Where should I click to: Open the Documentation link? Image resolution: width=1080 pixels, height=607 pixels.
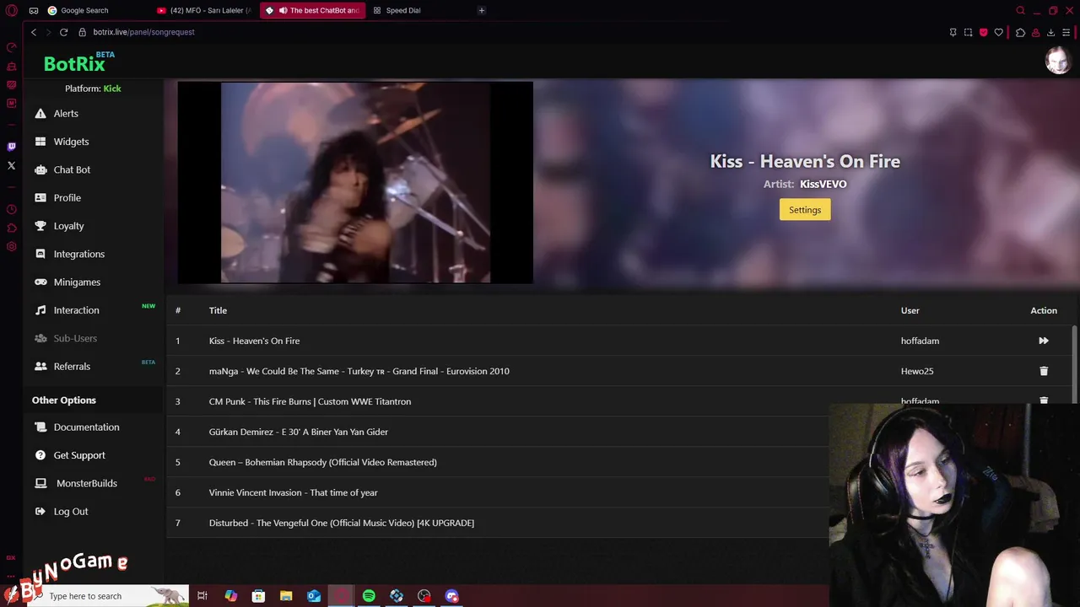pyautogui.click(x=86, y=427)
